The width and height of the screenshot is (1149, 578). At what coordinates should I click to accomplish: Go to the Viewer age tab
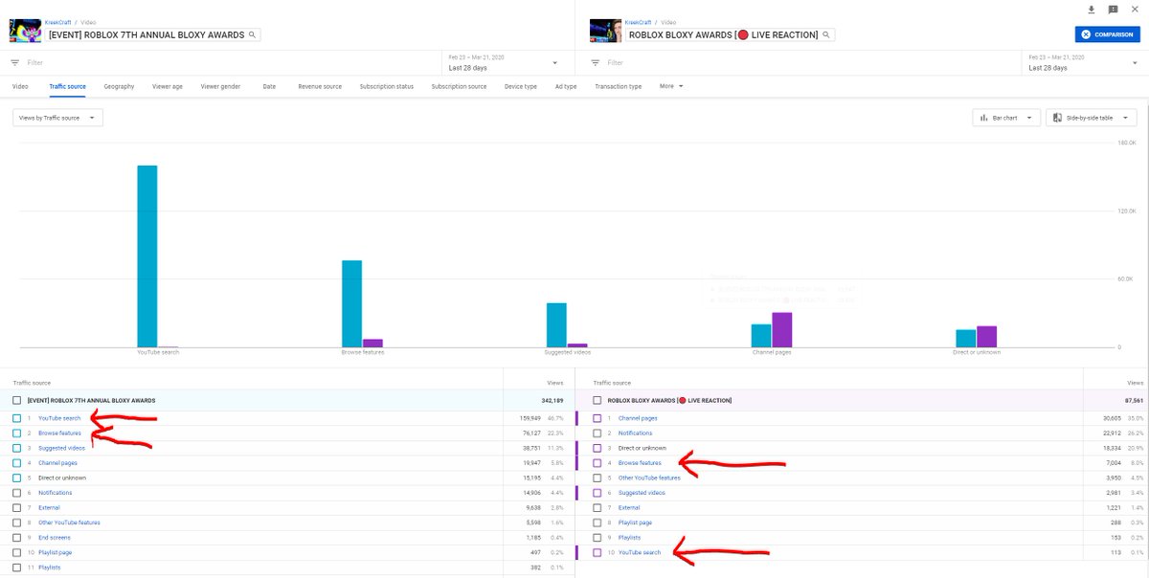(168, 86)
